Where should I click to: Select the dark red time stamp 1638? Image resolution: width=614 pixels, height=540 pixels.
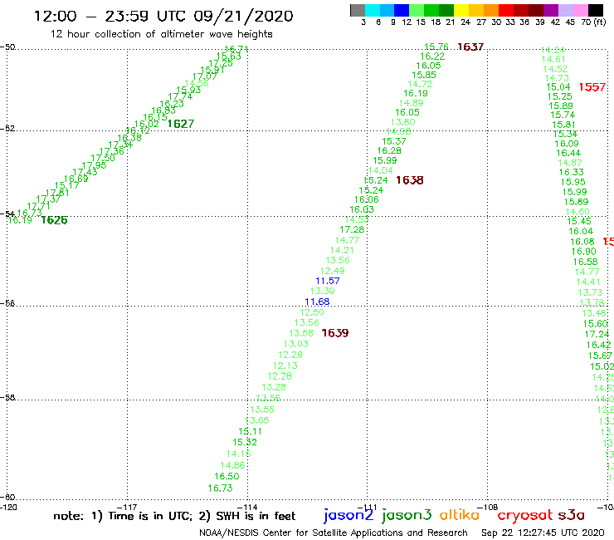[410, 180]
